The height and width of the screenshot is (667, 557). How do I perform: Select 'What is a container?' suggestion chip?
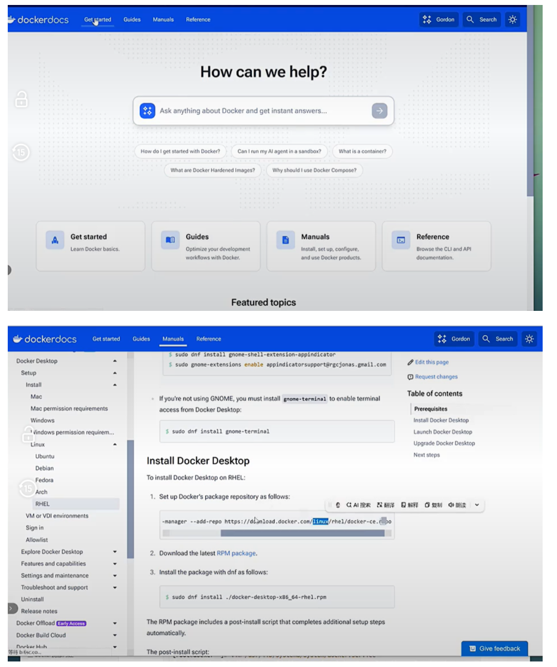point(362,151)
